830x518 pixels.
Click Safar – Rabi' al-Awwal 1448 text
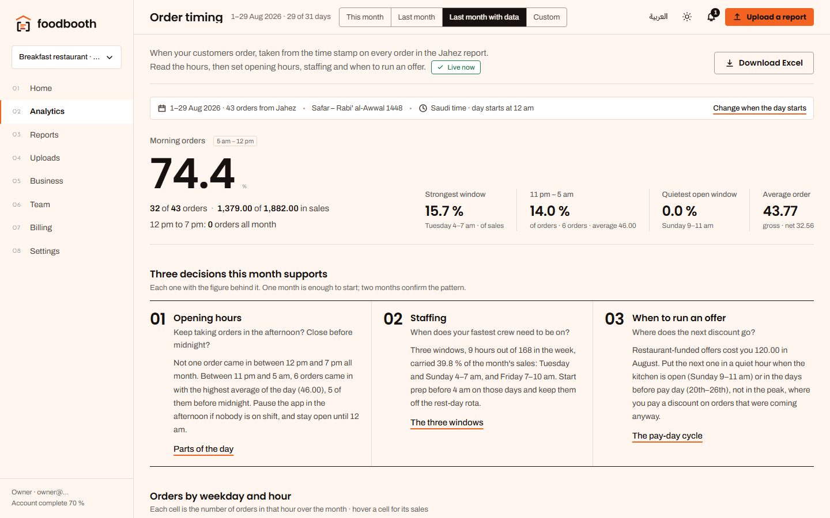[357, 108]
